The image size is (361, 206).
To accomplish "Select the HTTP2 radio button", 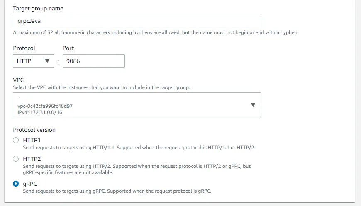I will 16,159.
